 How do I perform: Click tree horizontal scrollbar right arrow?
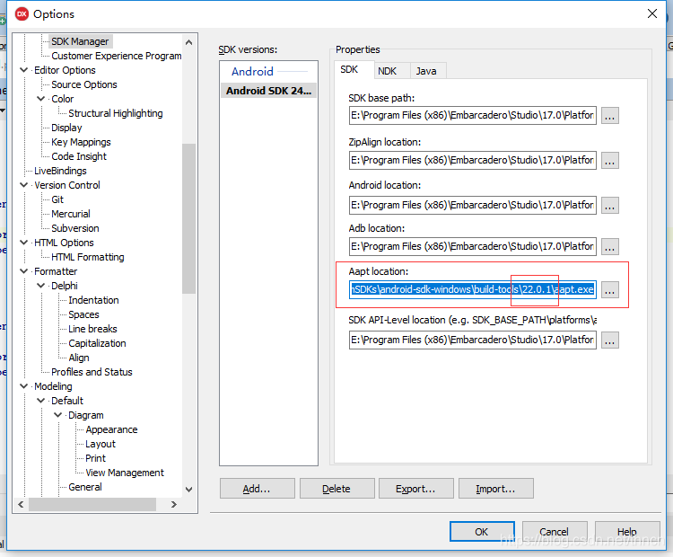pyautogui.click(x=174, y=505)
